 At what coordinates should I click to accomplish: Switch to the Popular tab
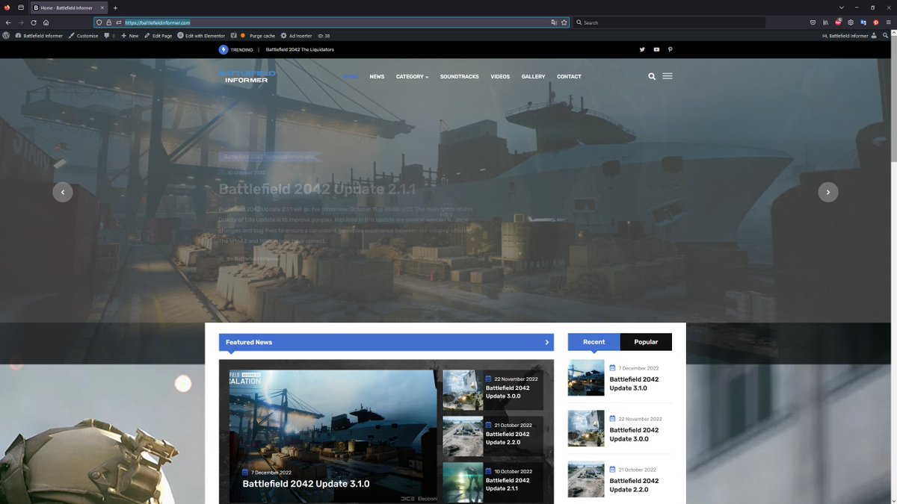(x=646, y=342)
